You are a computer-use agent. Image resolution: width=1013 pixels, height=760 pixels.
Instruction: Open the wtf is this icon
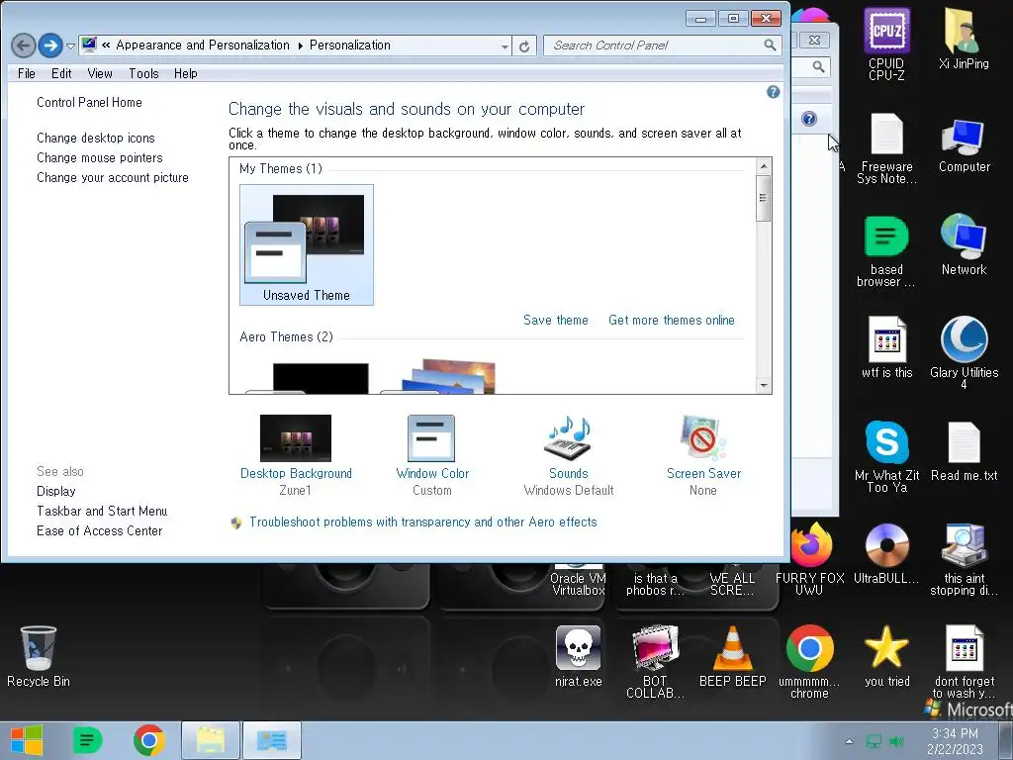(x=886, y=347)
